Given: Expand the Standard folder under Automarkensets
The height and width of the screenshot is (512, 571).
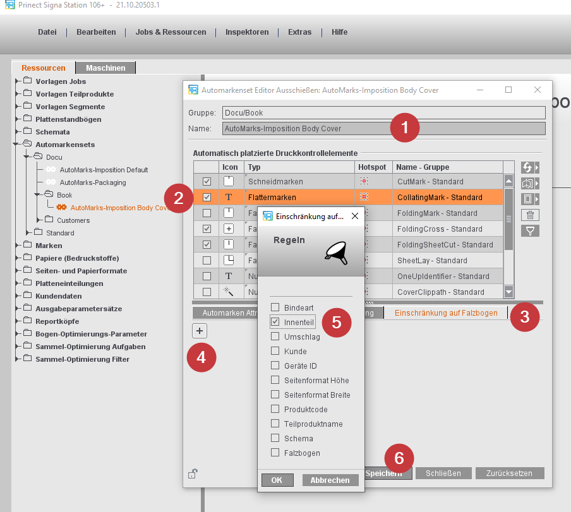Looking at the screenshot, I should [28, 233].
